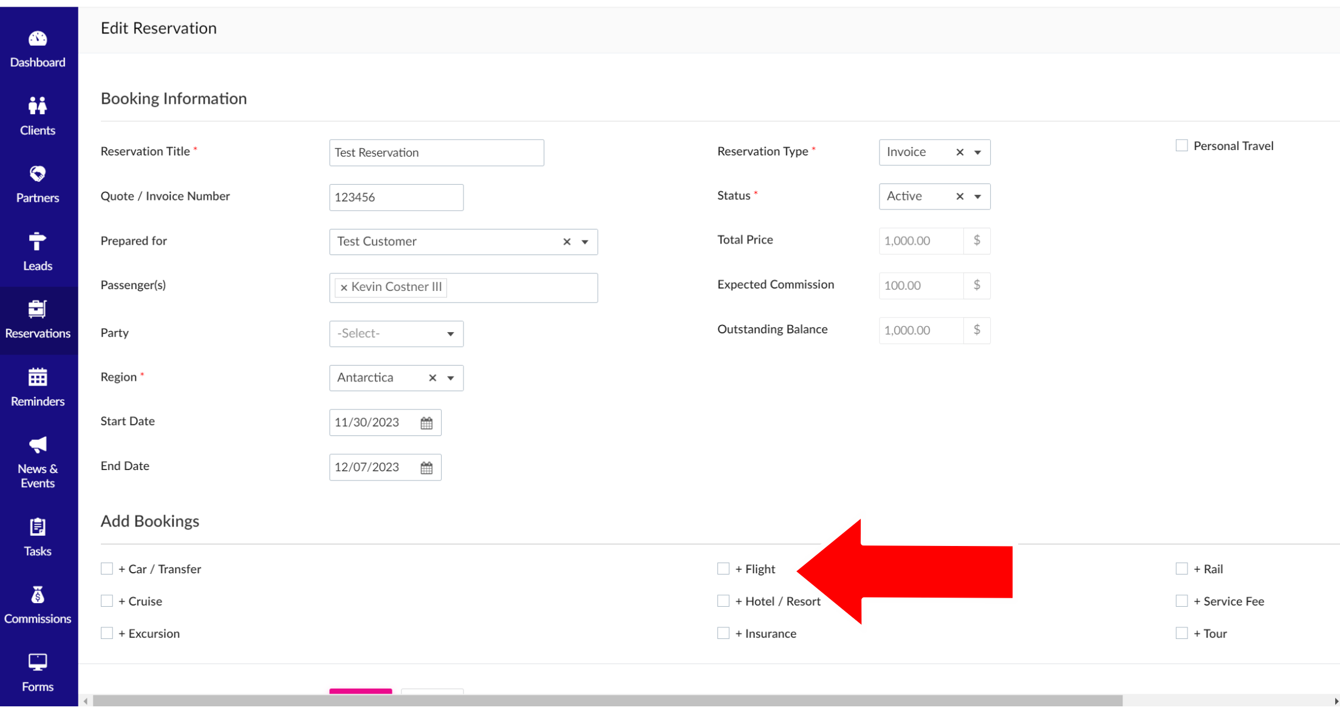The width and height of the screenshot is (1340, 713).
Task: Enable the + Flight booking checkbox
Action: tap(723, 569)
